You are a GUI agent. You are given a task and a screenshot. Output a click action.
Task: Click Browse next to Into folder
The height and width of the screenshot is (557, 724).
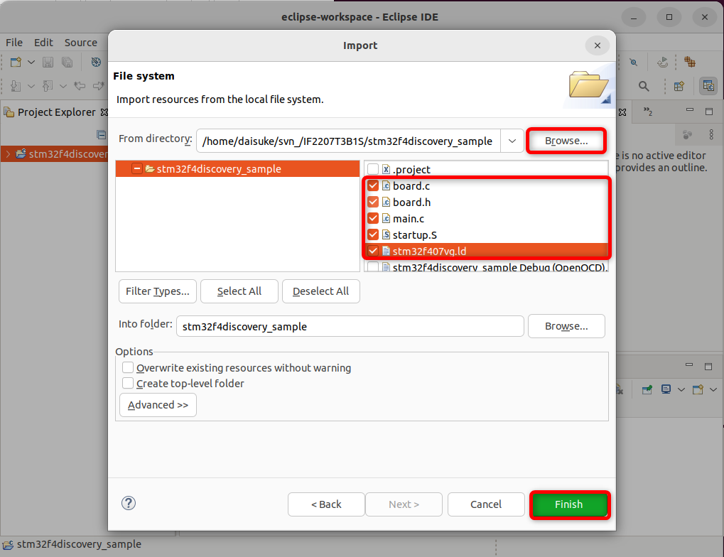click(566, 326)
